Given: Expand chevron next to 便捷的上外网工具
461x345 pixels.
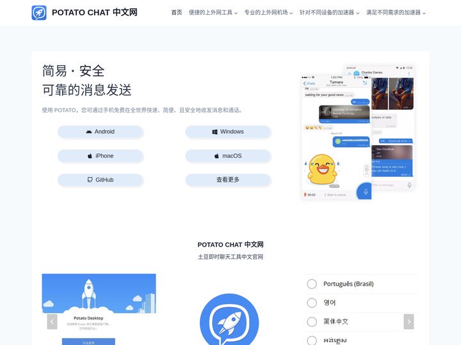Looking at the screenshot, I should click(x=236, y=13).
